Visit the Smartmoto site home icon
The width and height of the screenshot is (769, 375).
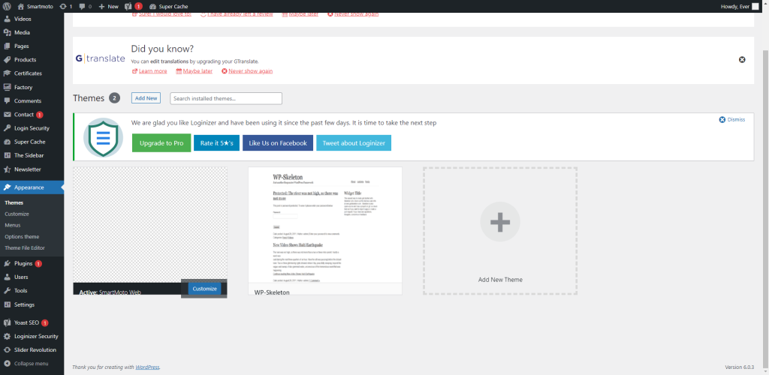20,6
